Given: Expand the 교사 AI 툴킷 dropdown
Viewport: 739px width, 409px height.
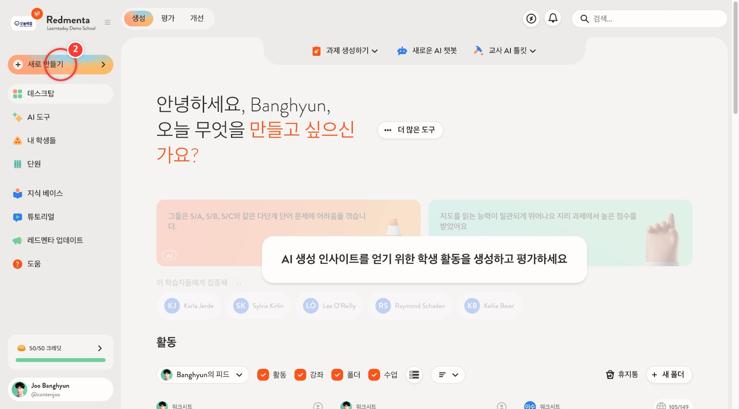Looking at the screenshot, I should coord(505,51).
